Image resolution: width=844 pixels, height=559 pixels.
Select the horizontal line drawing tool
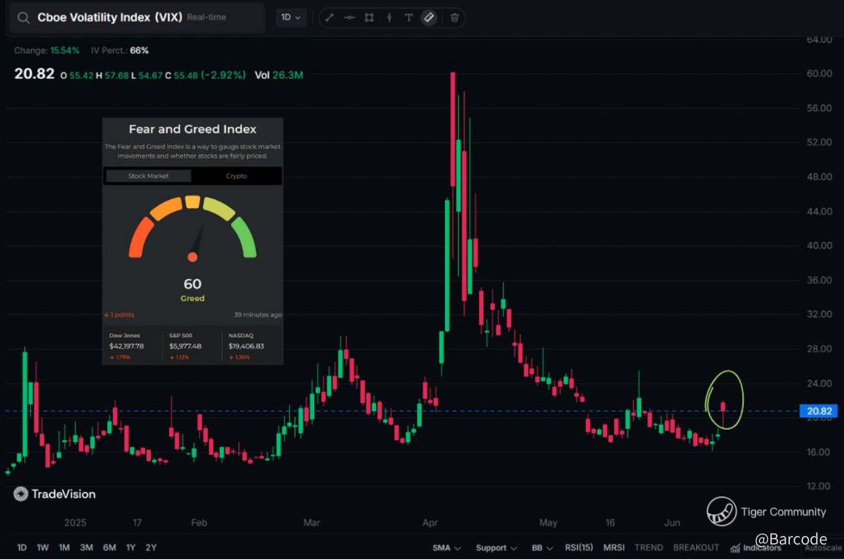click(x=349, y=18)
